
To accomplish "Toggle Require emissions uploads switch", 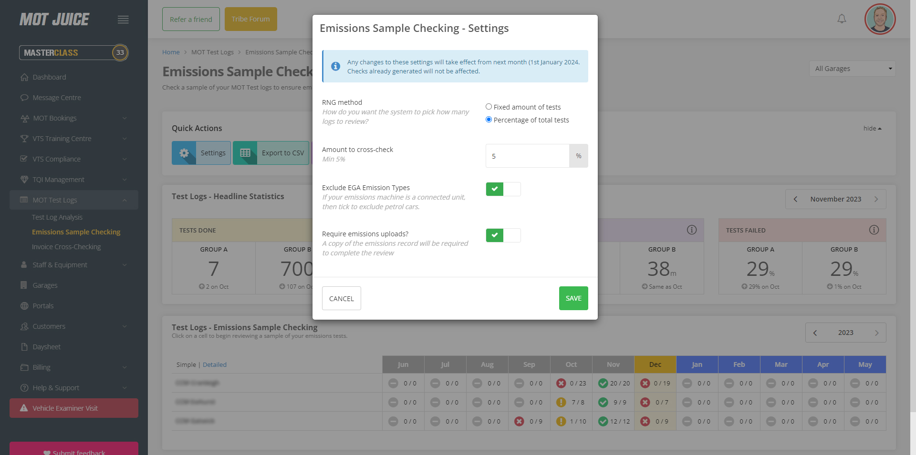I will [x=503, y=235].
